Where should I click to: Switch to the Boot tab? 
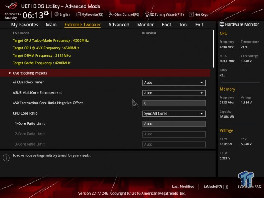pos(166,25)
